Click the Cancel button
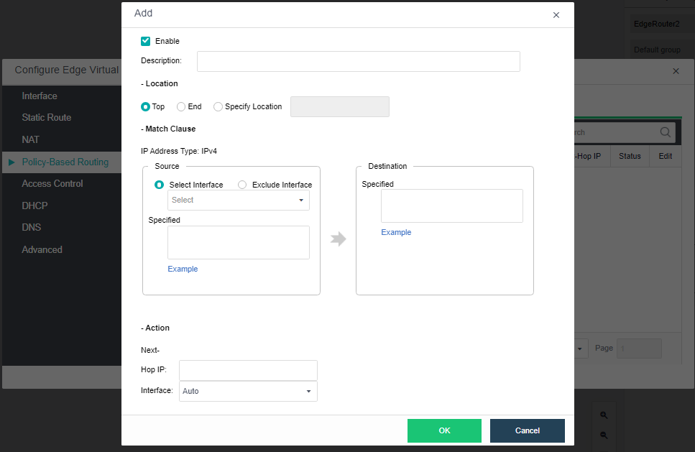 coord(527,430)
